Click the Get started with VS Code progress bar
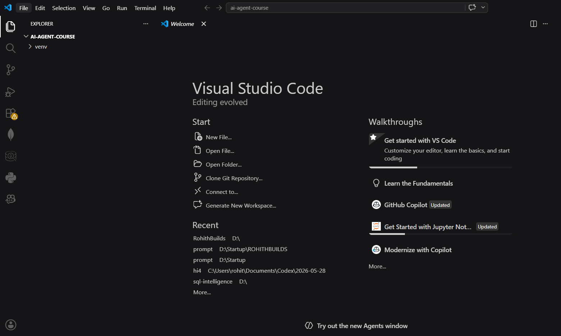Screen dimensions: 561x336 pyautogui.click(x=441, y=167)
